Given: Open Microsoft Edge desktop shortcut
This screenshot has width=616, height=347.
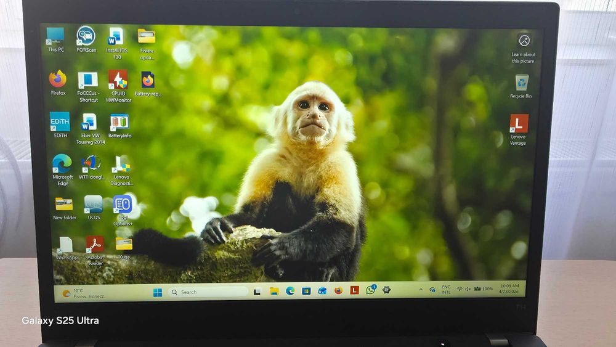Looking at the screenshot, I should click(62, 169).
